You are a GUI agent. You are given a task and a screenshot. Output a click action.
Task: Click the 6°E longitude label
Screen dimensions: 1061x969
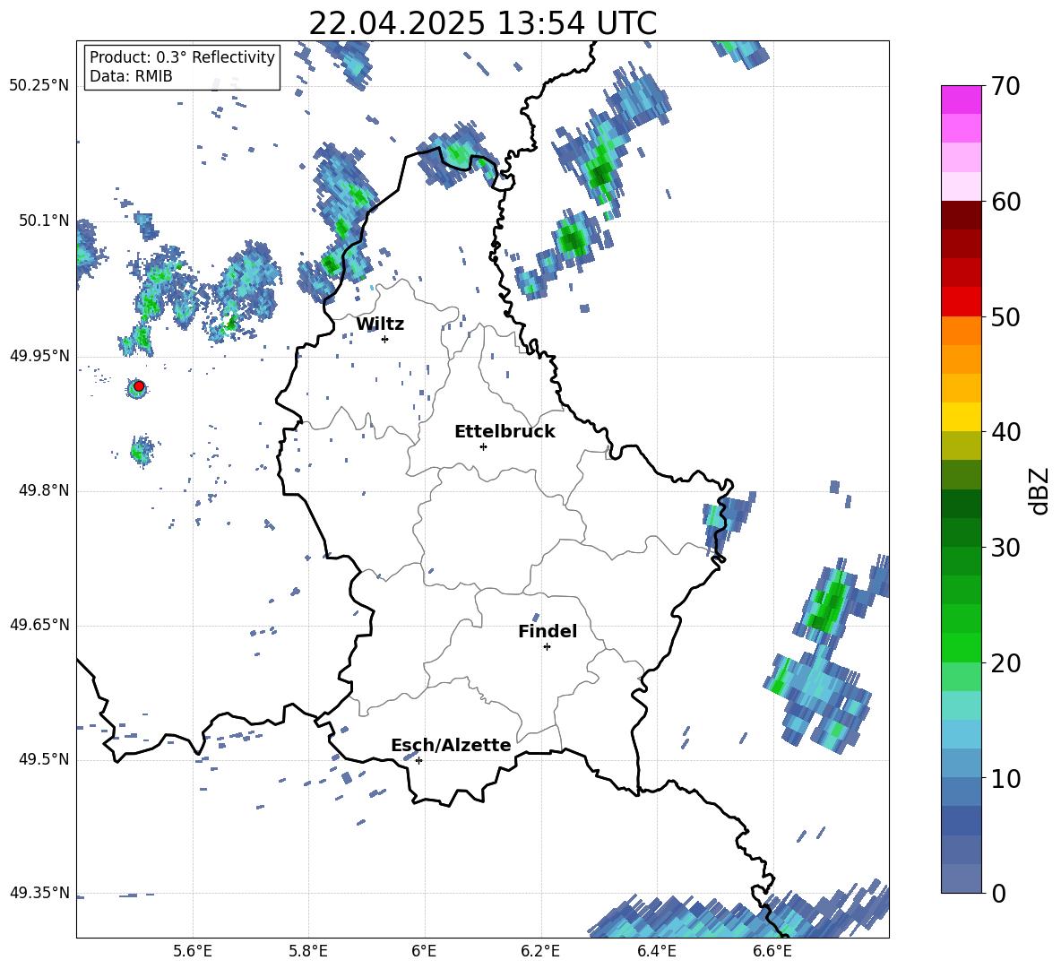click(424, 951)
